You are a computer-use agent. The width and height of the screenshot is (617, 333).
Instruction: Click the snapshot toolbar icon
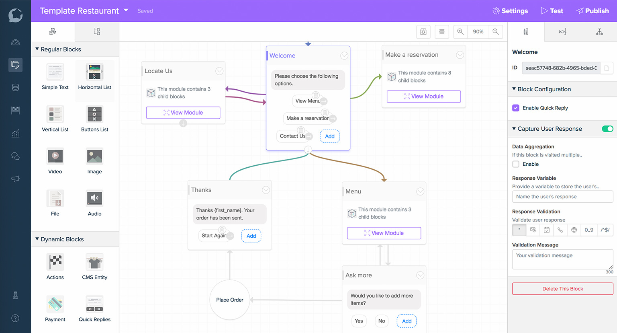(x=423, y=31)
